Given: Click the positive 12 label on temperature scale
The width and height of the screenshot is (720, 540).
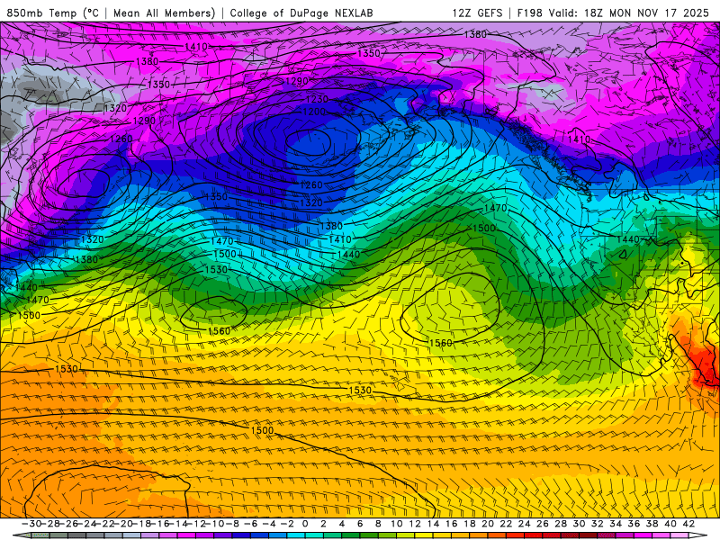Looking at the screenshot, I should coord(415,524).
